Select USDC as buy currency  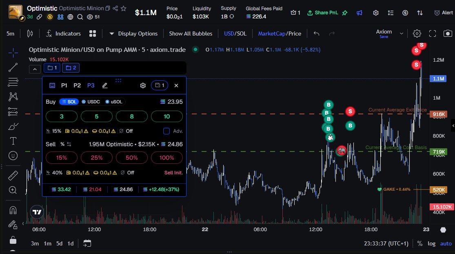[x=91, y=102]
